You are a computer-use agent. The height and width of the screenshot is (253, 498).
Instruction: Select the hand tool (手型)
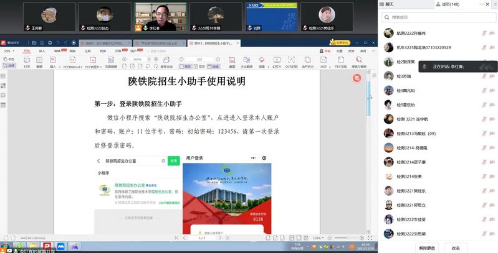click(x=9, y=58)
